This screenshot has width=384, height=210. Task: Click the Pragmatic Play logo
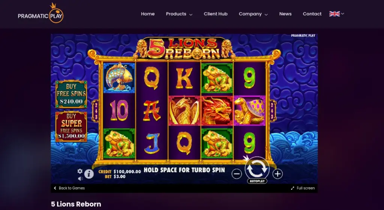click(x=40, y=13)
